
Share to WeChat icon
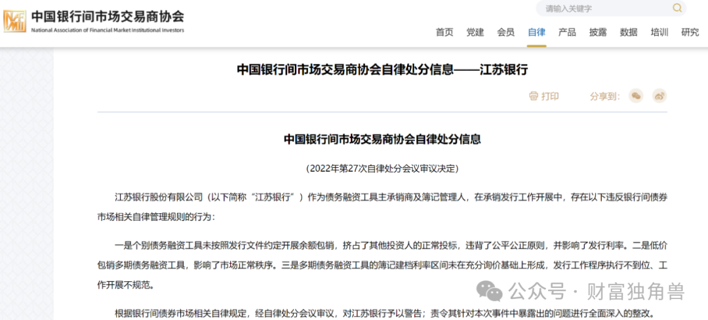pyautogui.click(x=636, y=96)
